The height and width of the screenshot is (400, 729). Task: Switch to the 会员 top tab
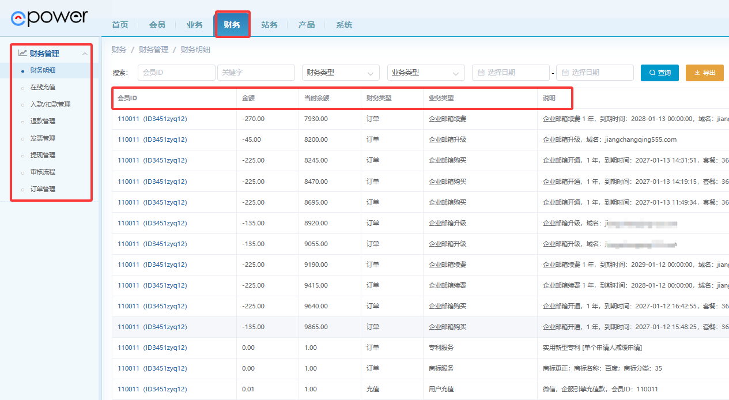157,25
